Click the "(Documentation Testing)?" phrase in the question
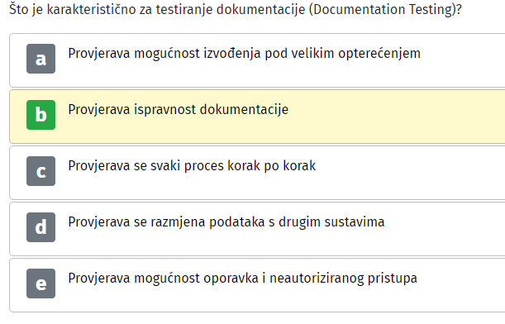The width and height of the screenshot is (505, 324). point(385,10)
